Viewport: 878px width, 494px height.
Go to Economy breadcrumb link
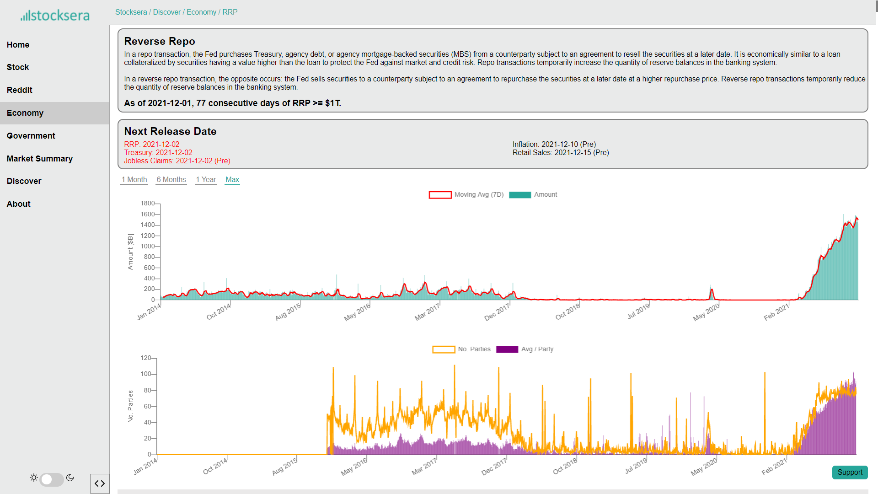(x=201, y=12)
